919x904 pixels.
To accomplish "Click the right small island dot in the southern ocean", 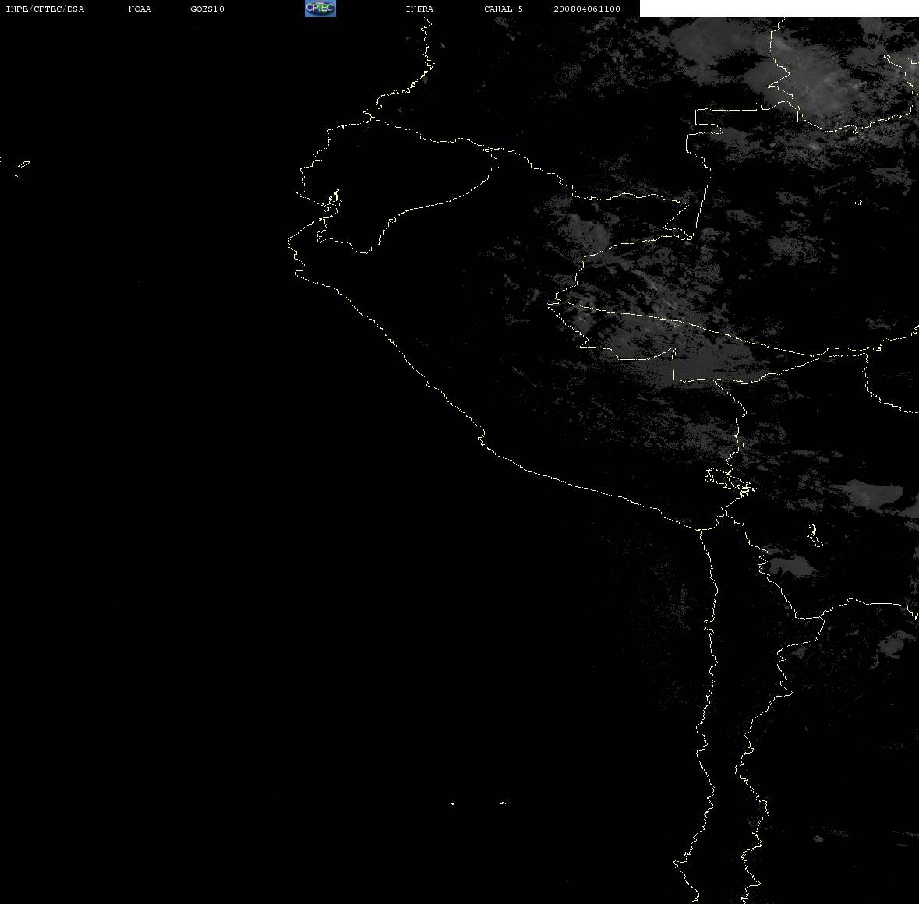I will (504, 803).
